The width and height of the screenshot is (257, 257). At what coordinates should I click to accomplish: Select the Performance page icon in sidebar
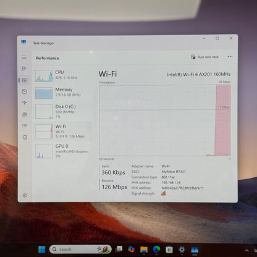(24, 80)
